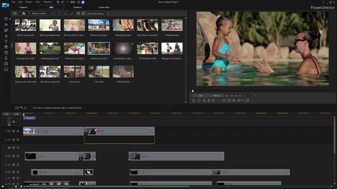Step to the next frame
Image resolution: width=337 pixels, height=189 pixels.
coord(214,101)
